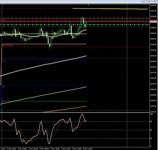Screen dimensions: 158x150
Task: Click the 'S 1' support level label
Action: (x=4, y=61)
